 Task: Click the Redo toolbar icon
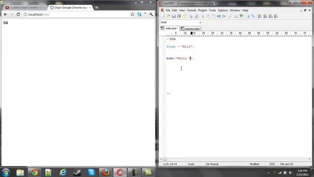224,16
